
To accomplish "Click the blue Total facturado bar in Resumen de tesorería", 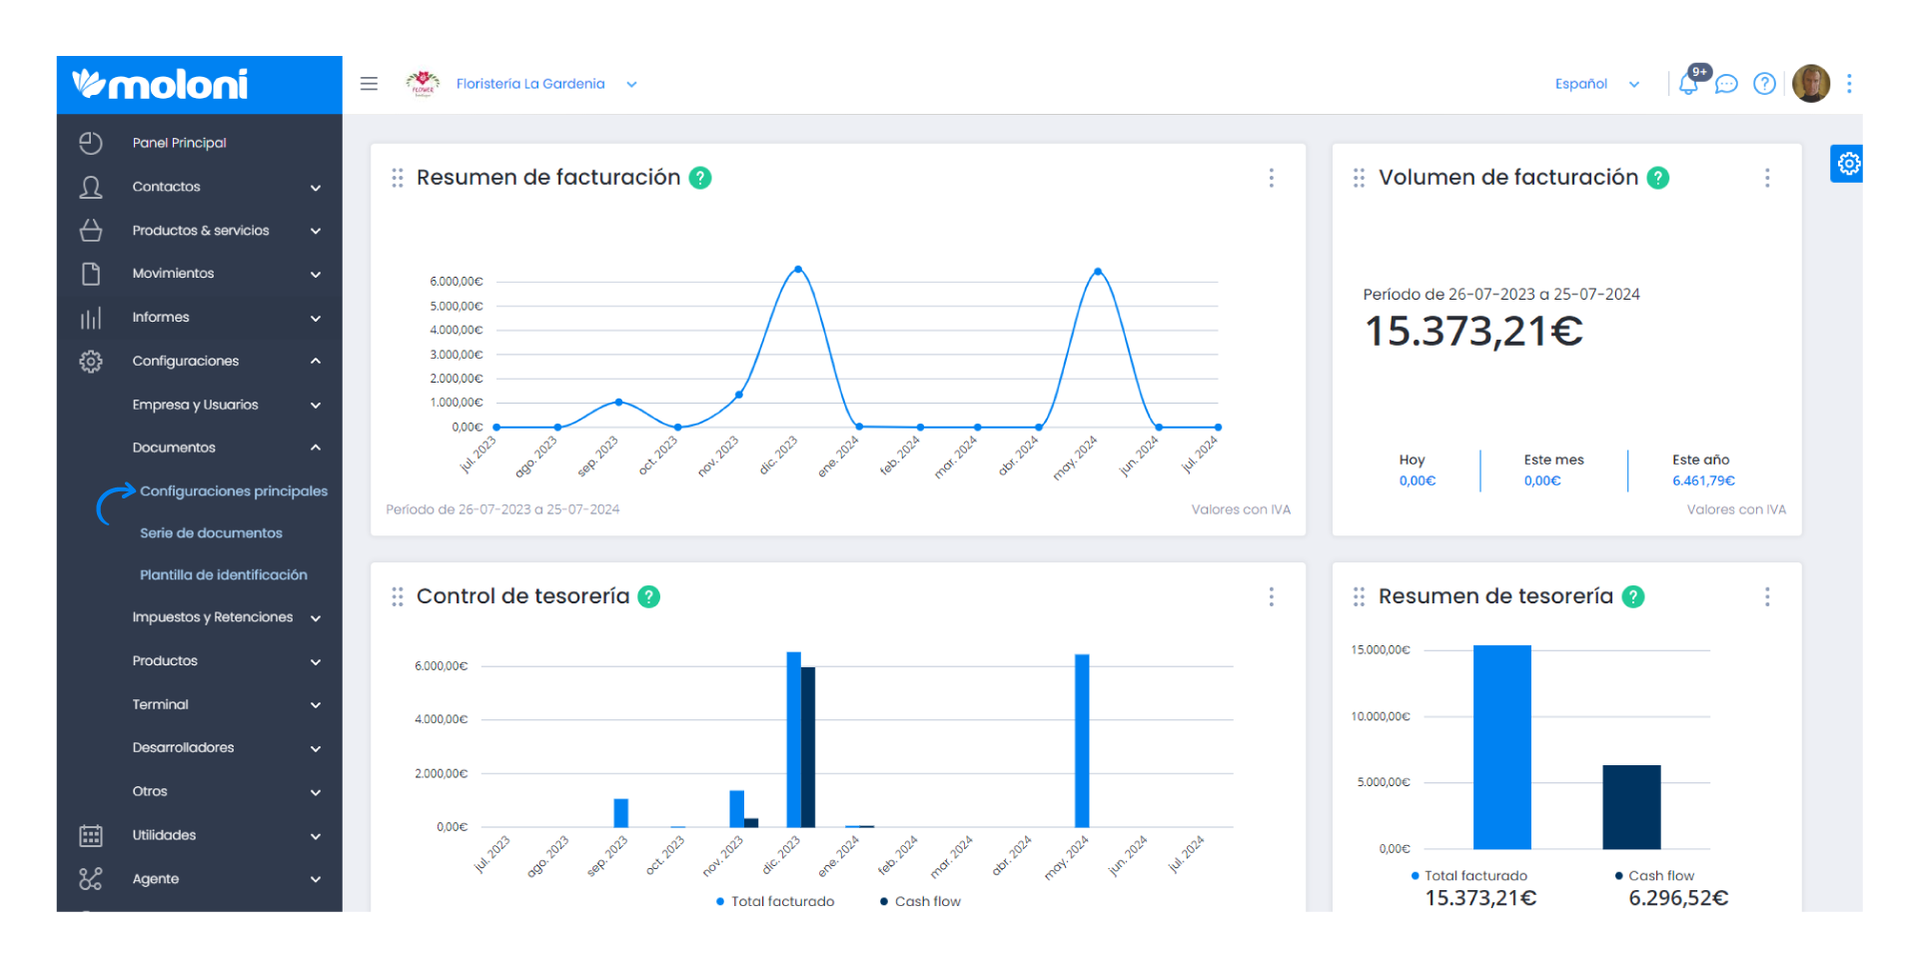I will (x=1502, y=747).
